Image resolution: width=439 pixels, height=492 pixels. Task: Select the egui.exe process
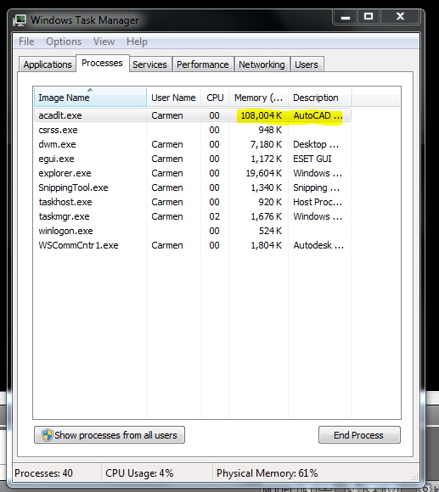coord(193,159)
